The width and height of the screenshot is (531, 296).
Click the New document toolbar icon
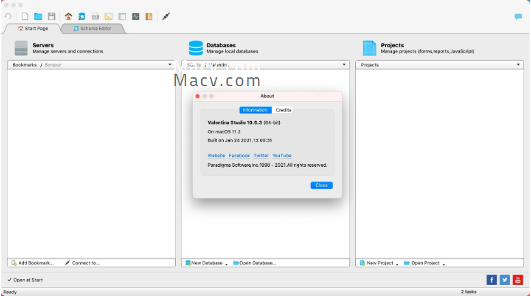(x=25, y=16)
